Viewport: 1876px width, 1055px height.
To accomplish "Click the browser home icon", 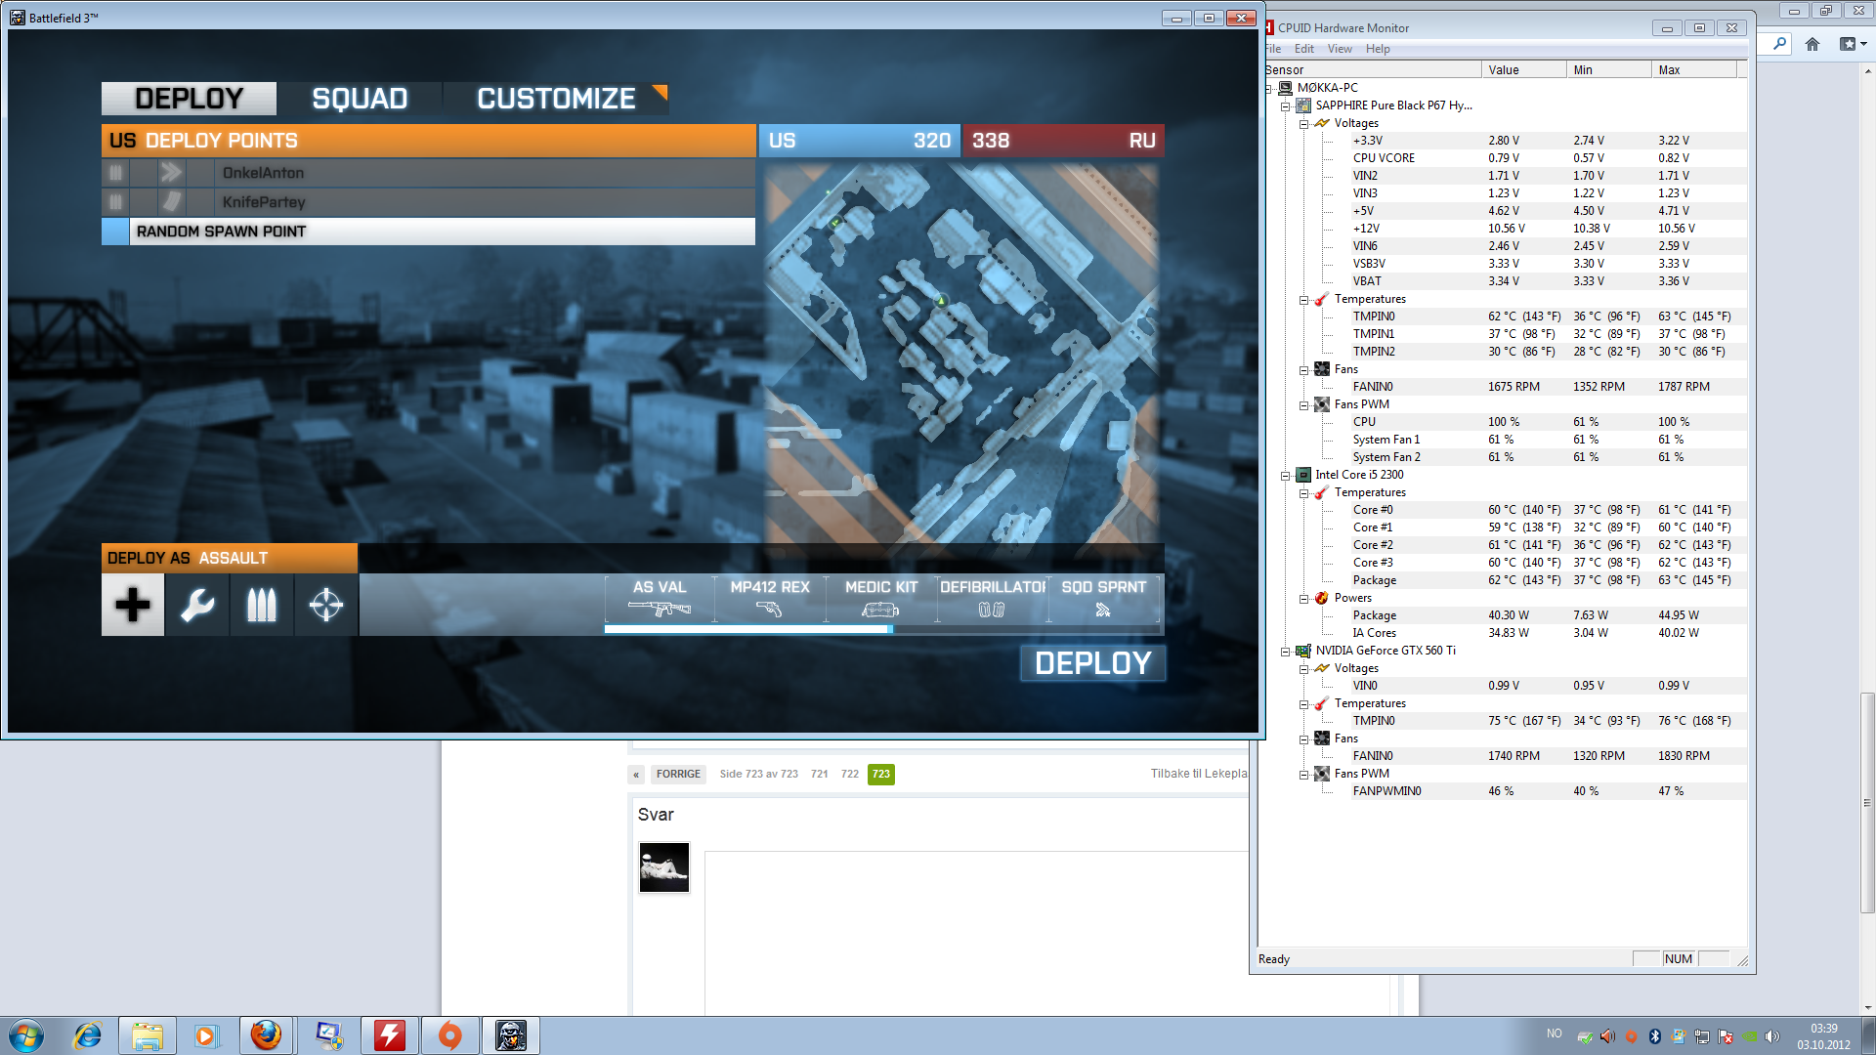I will pyautogui.click(x=1812, y=44).
